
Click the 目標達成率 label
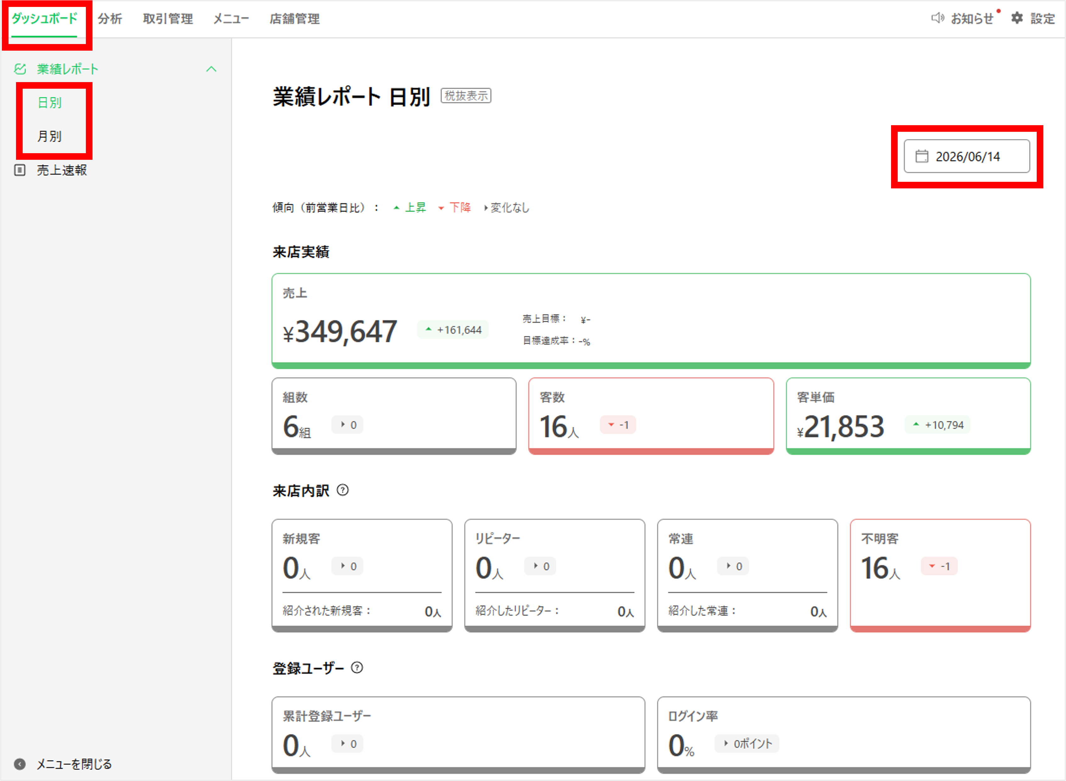tap(549, 340)
